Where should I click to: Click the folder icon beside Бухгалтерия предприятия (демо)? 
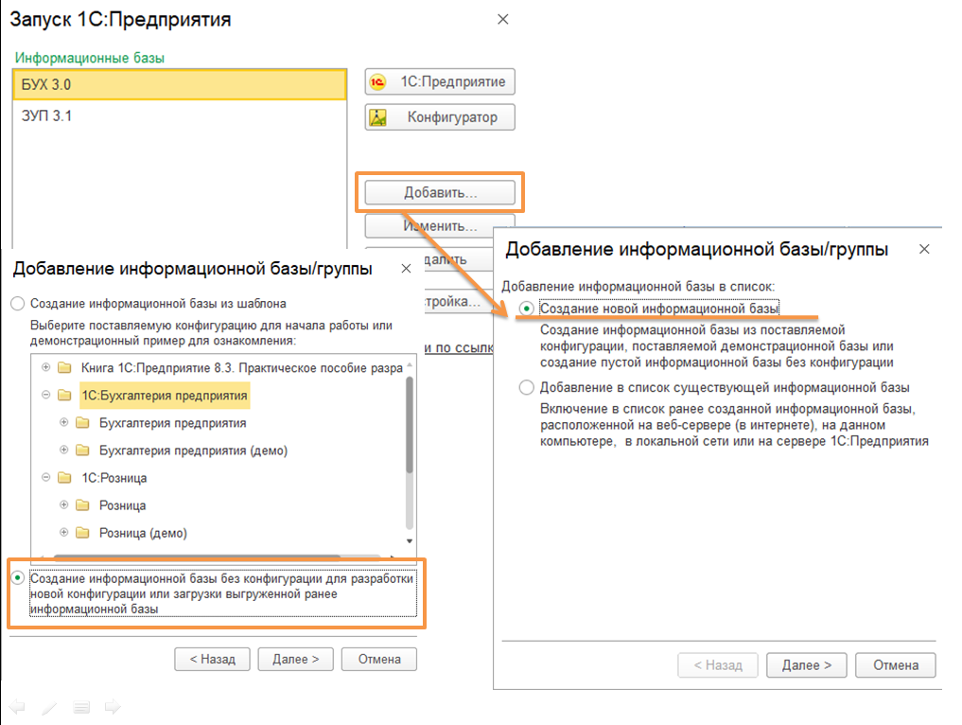pos(82,451)
